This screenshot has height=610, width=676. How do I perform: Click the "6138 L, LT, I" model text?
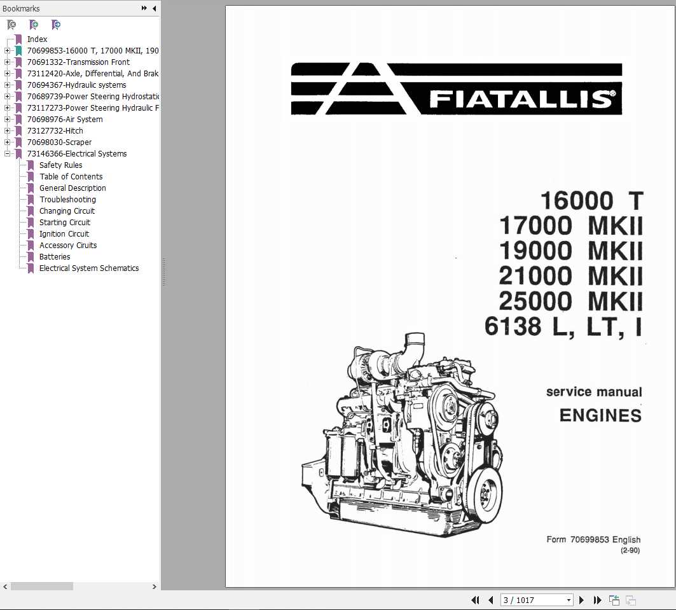click(x=563, y=326)
